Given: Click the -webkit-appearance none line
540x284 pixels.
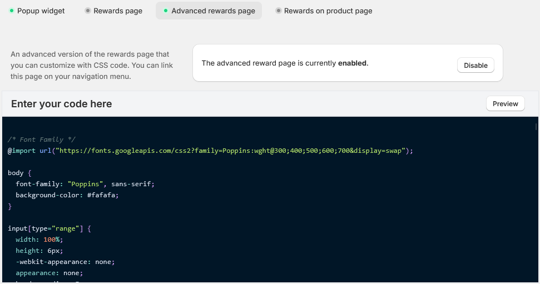Looking at the screenshot, I should click(65, 262).
